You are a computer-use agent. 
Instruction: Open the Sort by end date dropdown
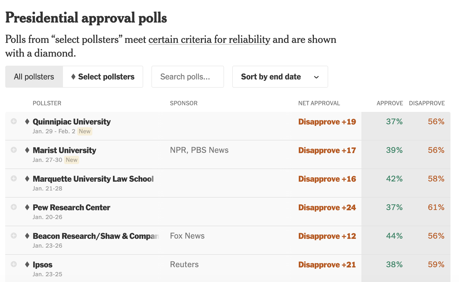click(x=280, y=77)
